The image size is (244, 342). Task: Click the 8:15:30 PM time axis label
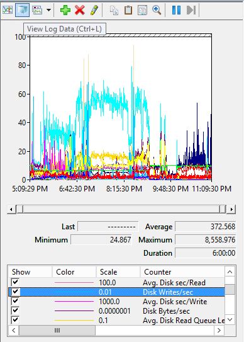click(x=124, y=189)
